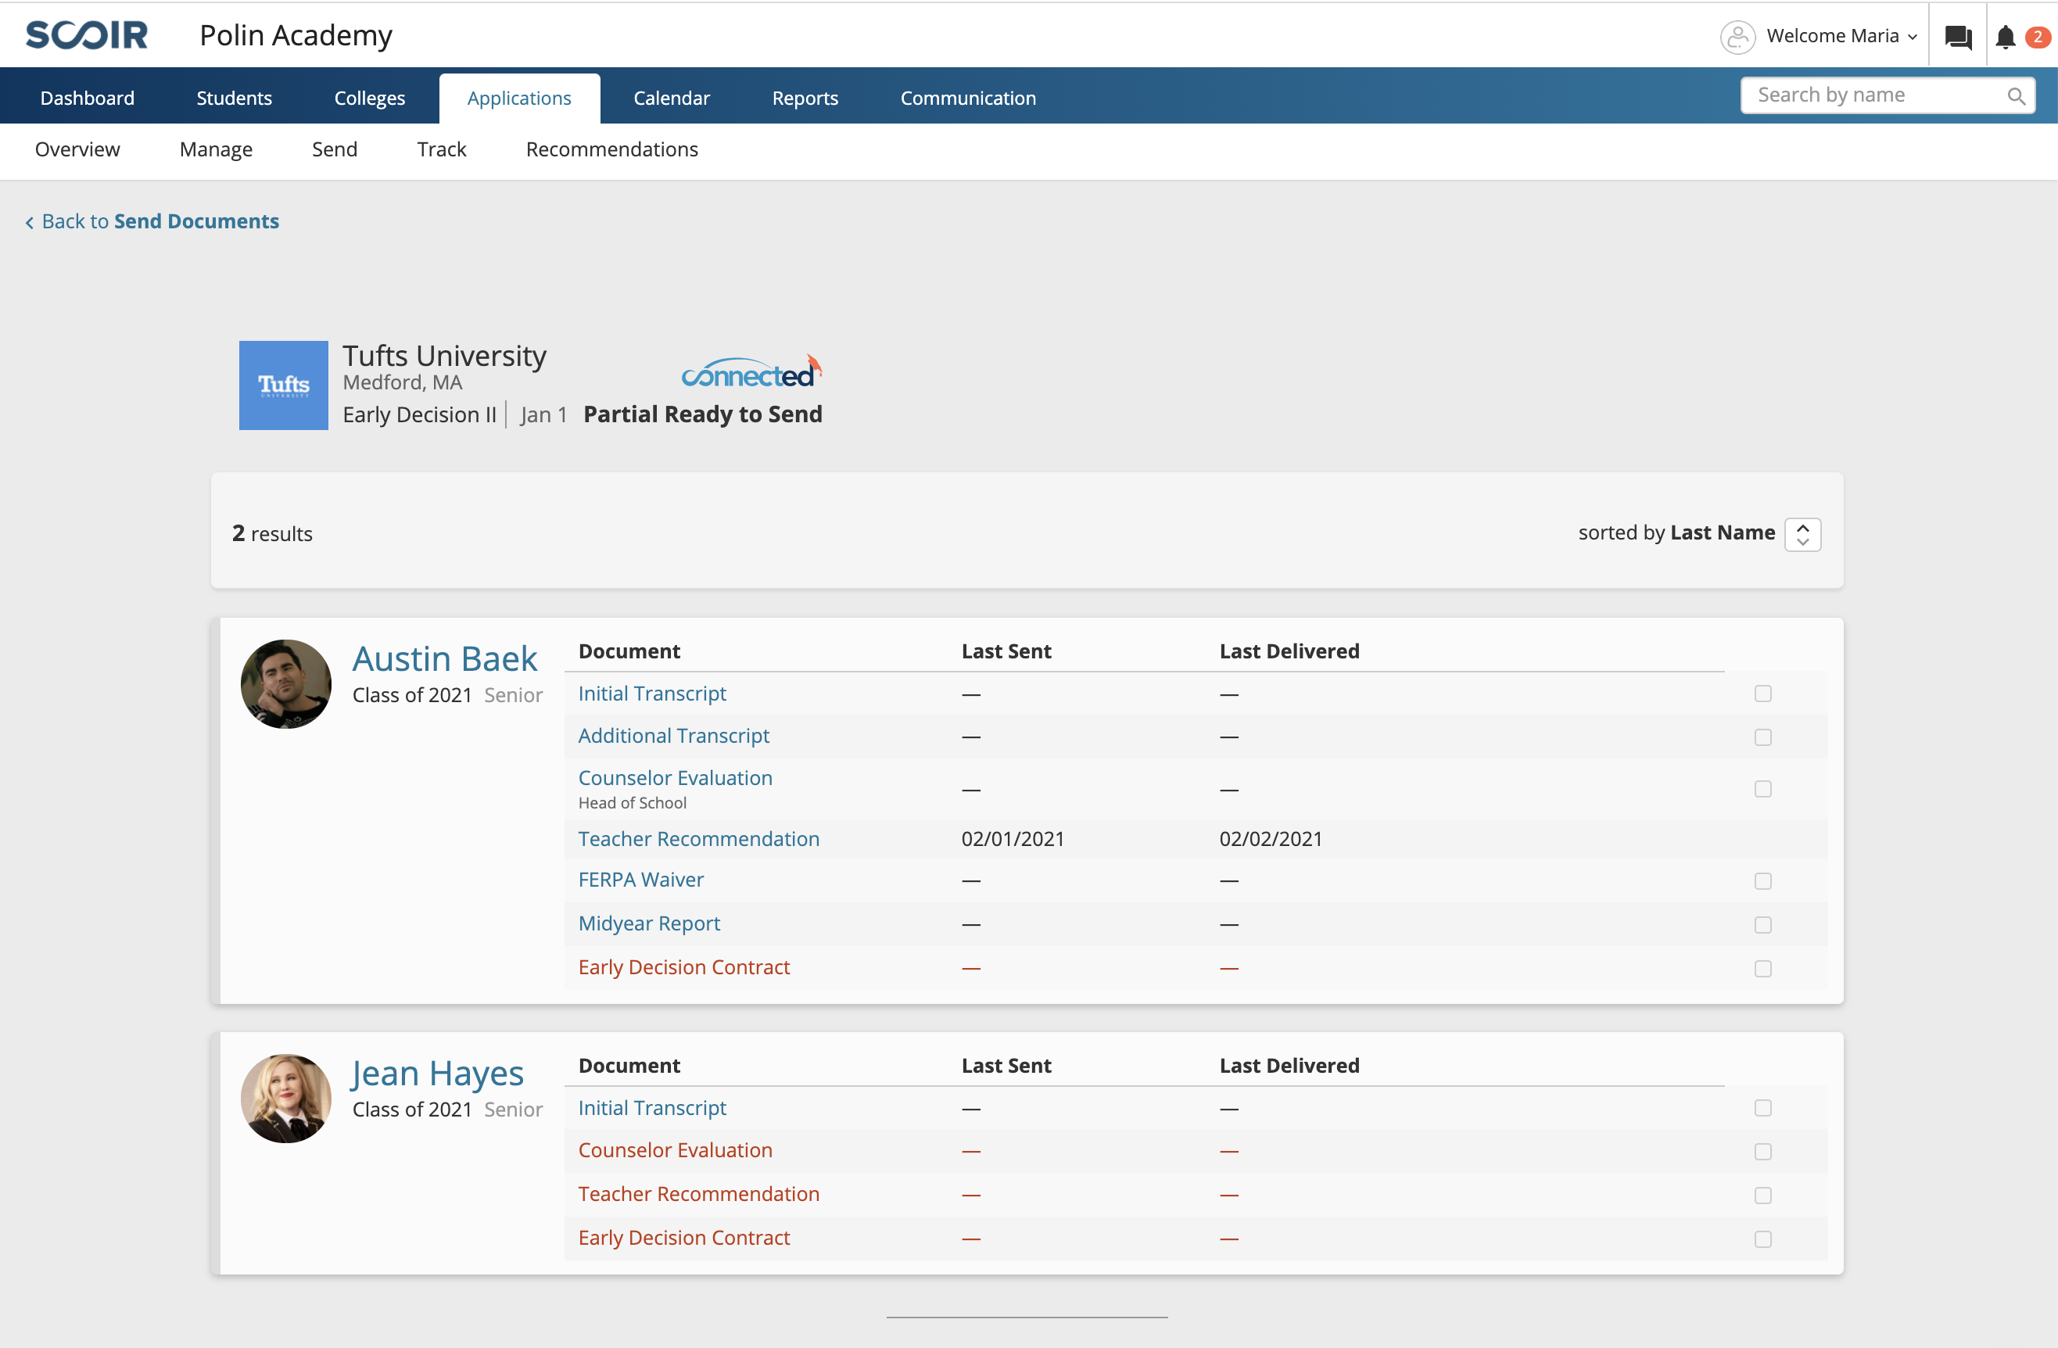Open the Reports tab

coord(805,98)
